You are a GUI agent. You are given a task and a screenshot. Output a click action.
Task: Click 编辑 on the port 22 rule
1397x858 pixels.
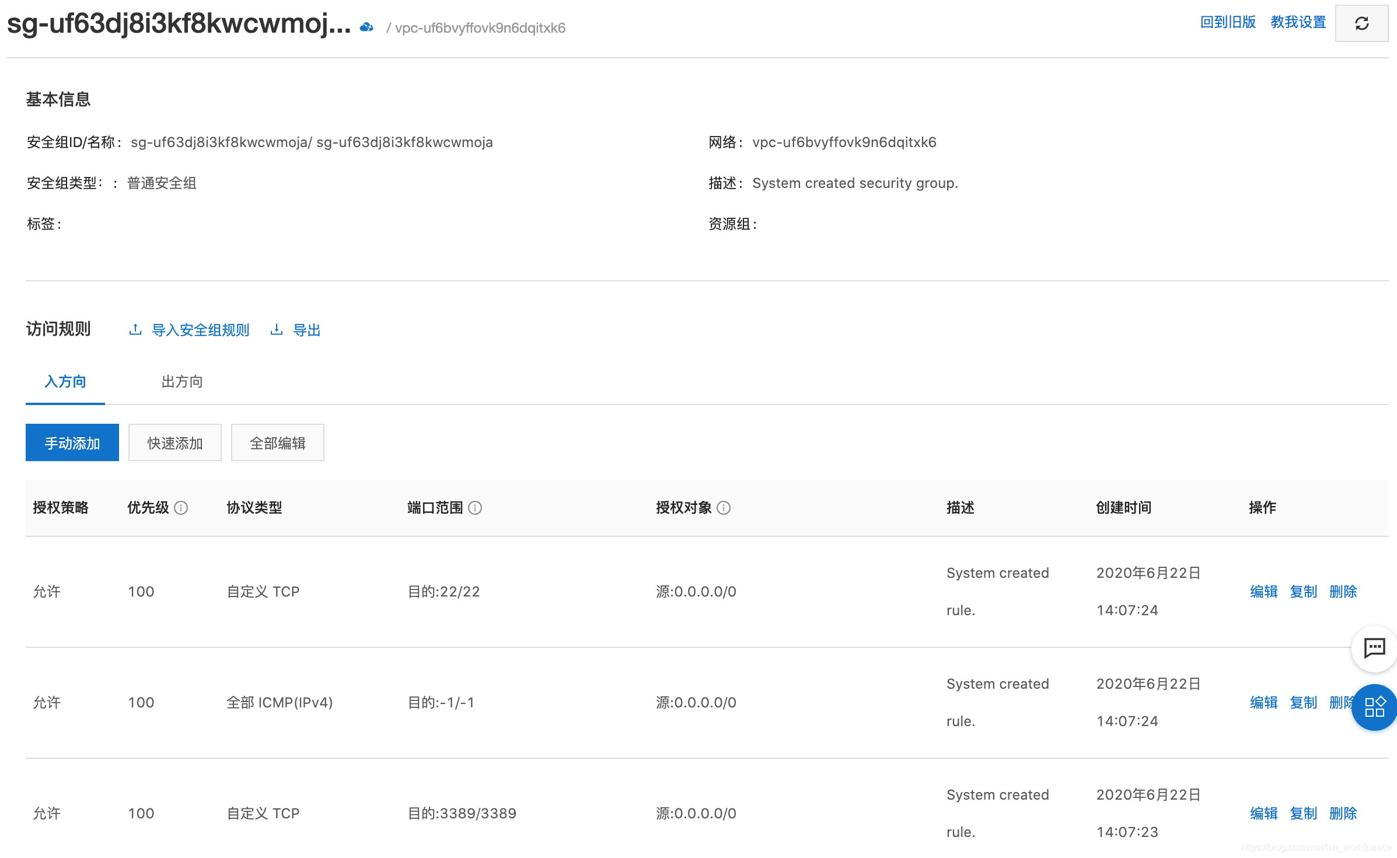[x=1263, y=591]
